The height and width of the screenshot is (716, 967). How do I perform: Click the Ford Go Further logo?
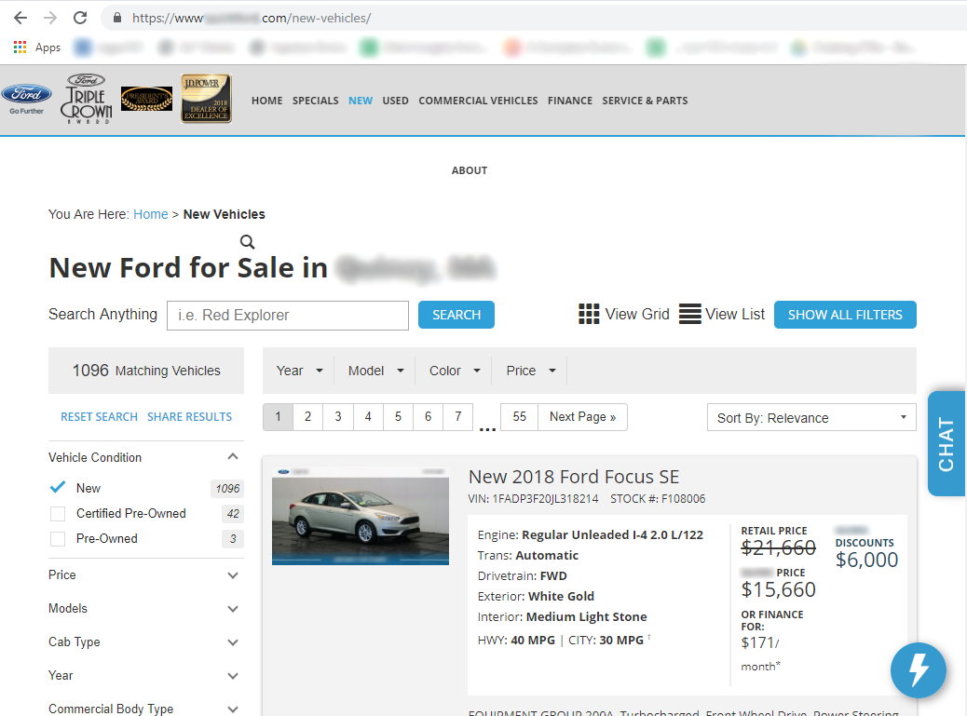[x=26, y=99]
